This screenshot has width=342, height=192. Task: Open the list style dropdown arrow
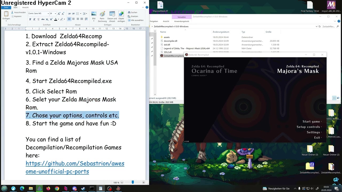[80, 13]
